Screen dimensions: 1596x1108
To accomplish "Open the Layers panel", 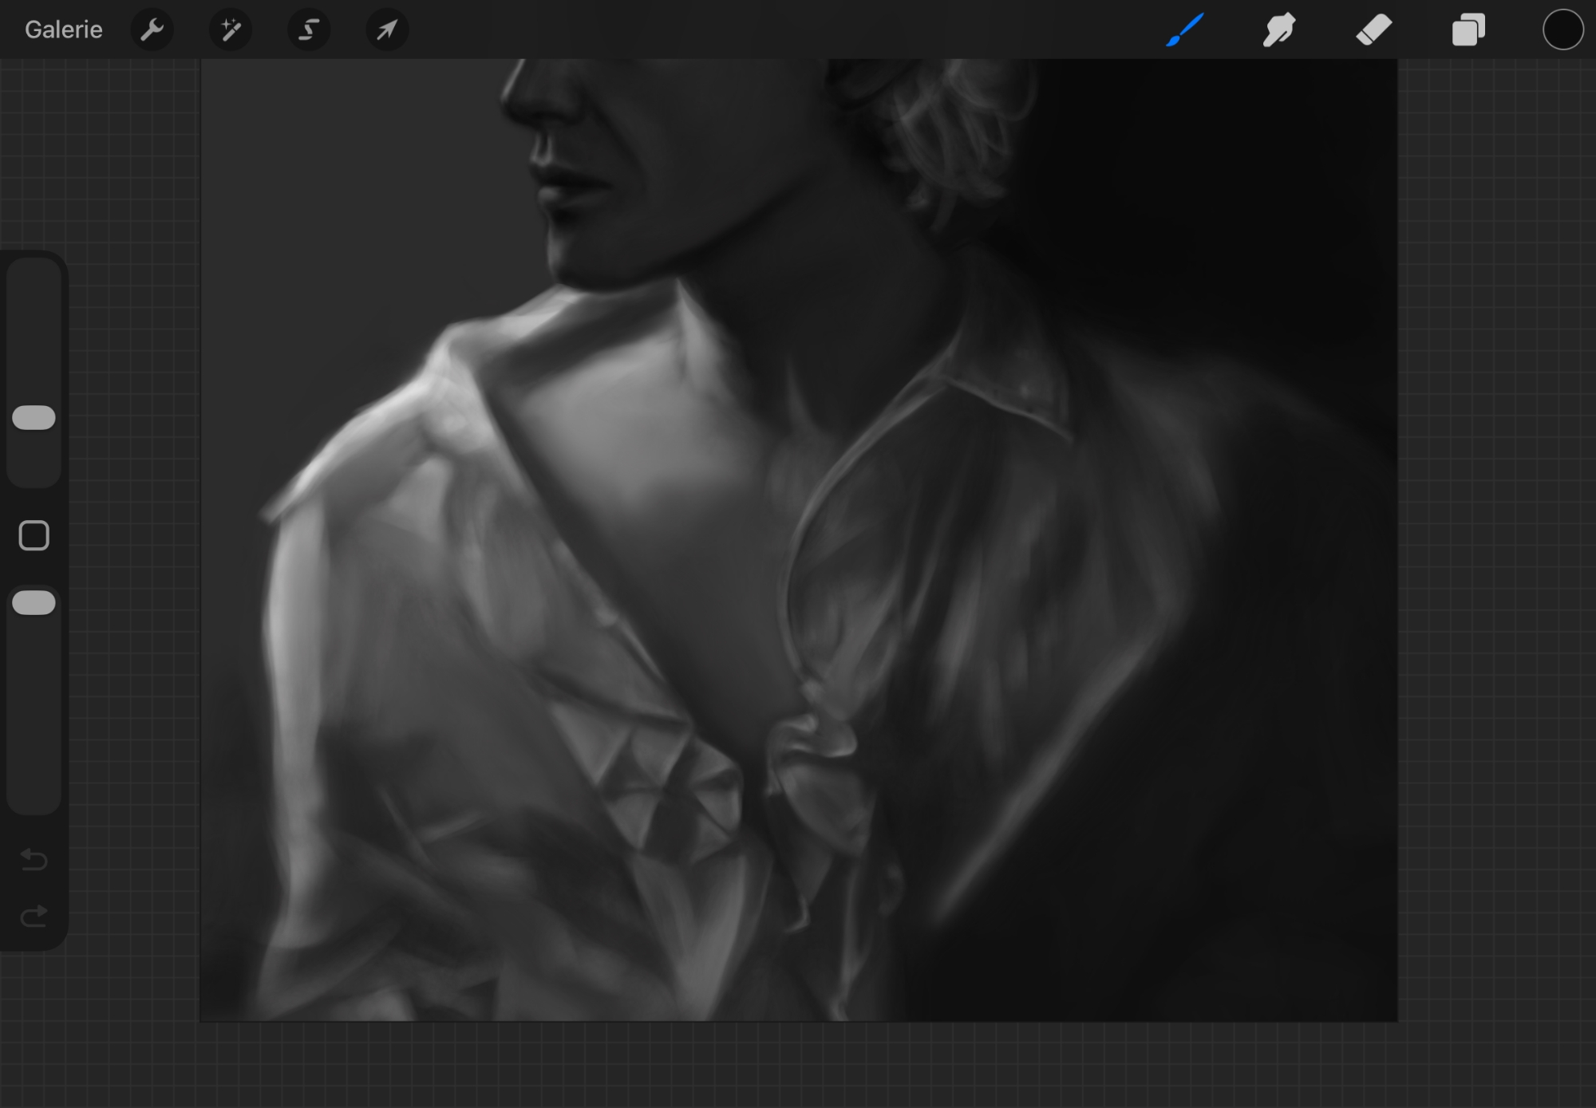I will (1468, 30).
